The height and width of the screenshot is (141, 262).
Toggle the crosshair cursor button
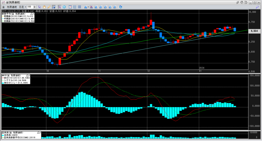60,7
